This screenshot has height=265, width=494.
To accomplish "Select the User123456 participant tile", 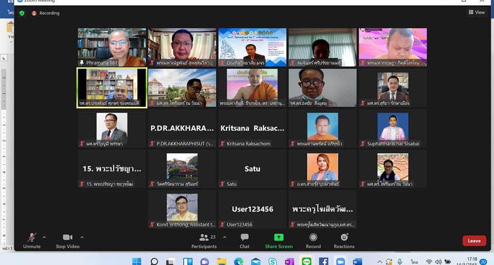I will point(252,209).
